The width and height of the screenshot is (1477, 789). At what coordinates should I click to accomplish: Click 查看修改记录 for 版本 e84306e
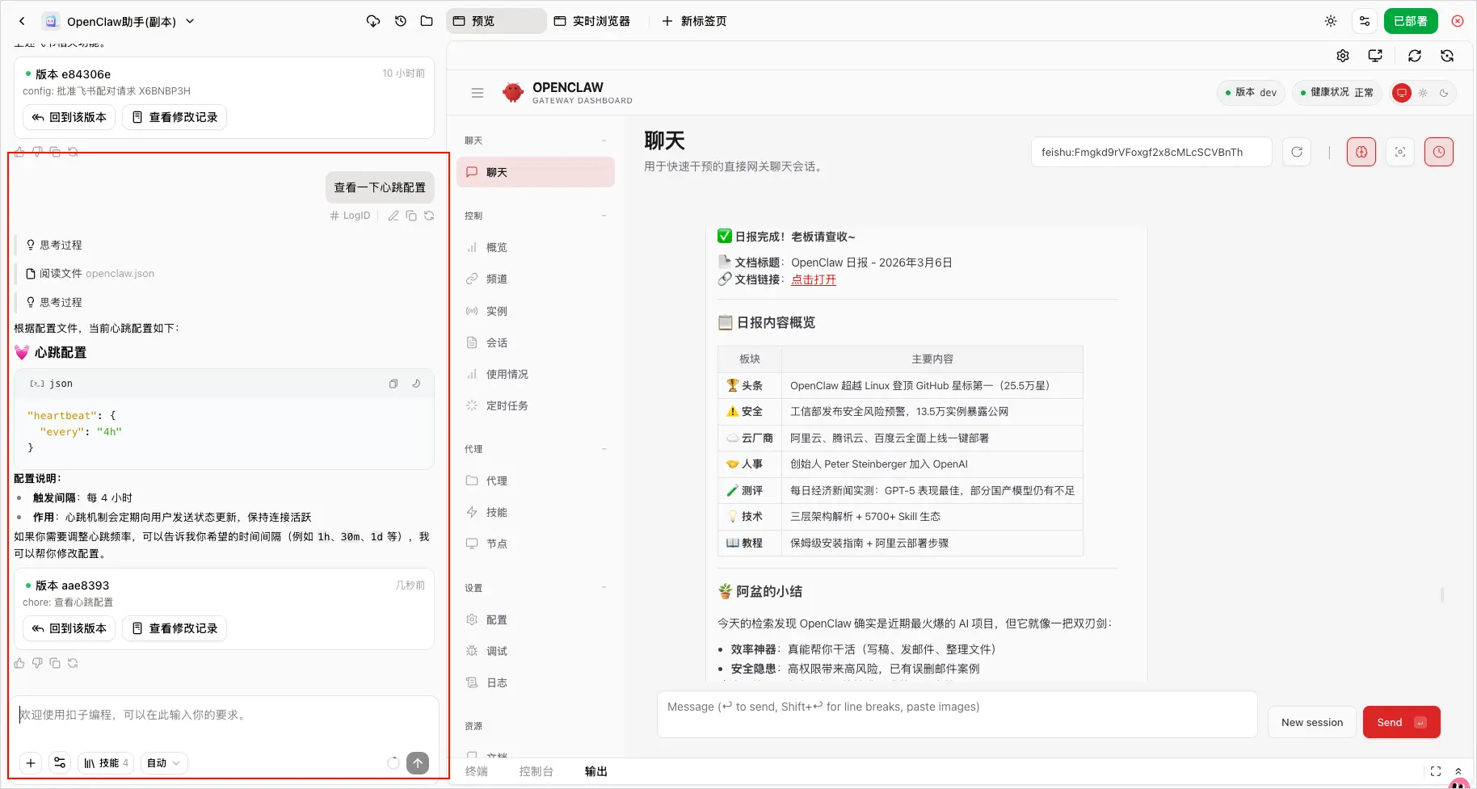pyautogui.click(x=175, y=117)
